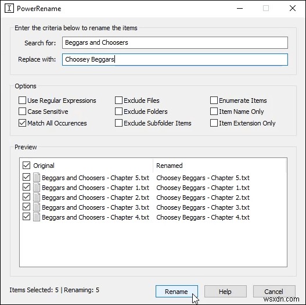Click the file icon for Chapter 5.txt
The image size is (306, 305).
(x=37, y=178)
